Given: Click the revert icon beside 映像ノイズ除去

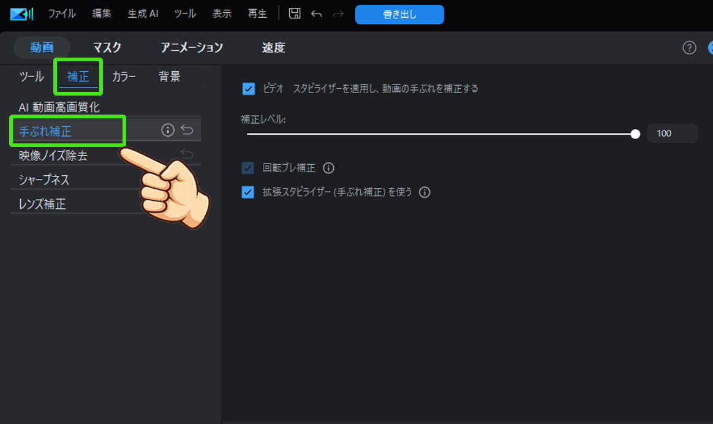Looking at the screenshot, I should [x=186, y=154].
